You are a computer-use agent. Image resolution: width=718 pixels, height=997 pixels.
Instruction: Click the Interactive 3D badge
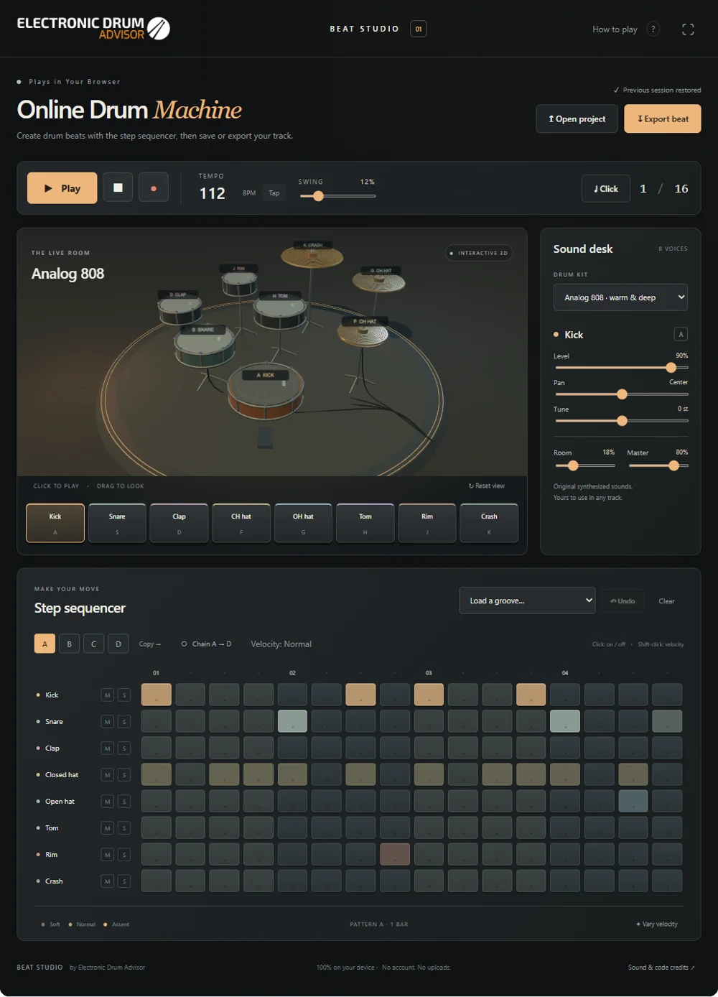tap(479, 253)
